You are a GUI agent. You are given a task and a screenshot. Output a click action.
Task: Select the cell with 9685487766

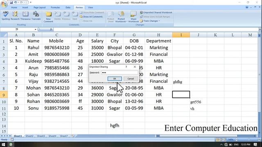coord(57,61)
